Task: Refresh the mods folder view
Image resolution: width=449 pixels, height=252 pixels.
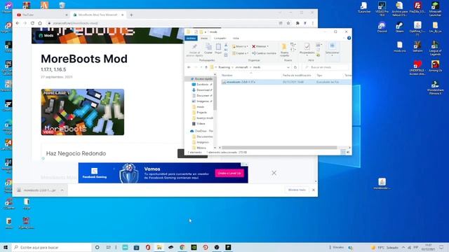Action: (295, 67)
